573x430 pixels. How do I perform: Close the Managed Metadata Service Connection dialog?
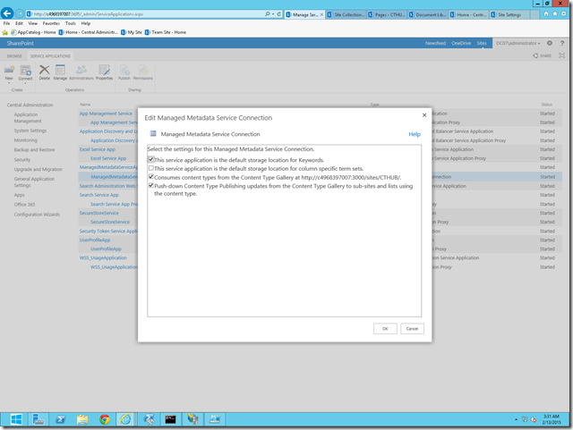pos(424,115)
